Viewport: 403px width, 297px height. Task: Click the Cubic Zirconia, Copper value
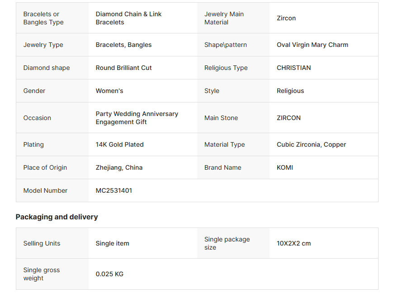coord(311,144)
